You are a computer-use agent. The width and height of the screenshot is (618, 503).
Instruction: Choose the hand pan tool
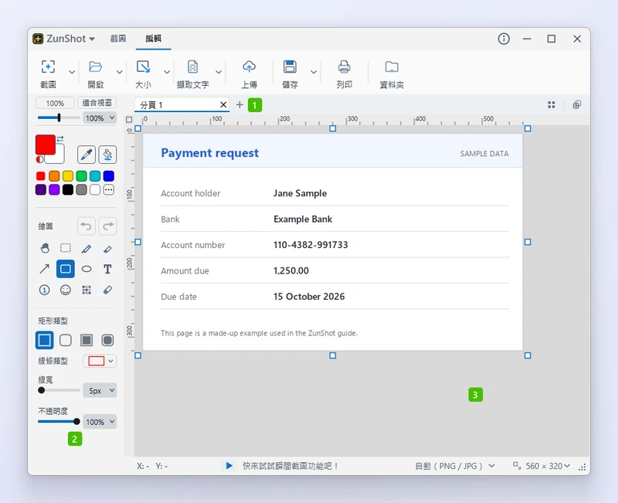(45, 248)
